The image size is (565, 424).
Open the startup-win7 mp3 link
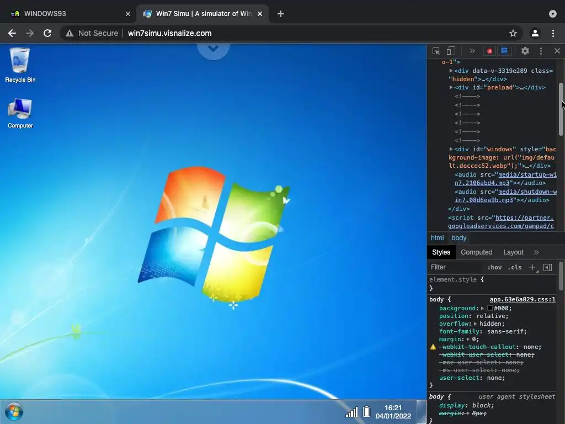(x=505, y=179)
